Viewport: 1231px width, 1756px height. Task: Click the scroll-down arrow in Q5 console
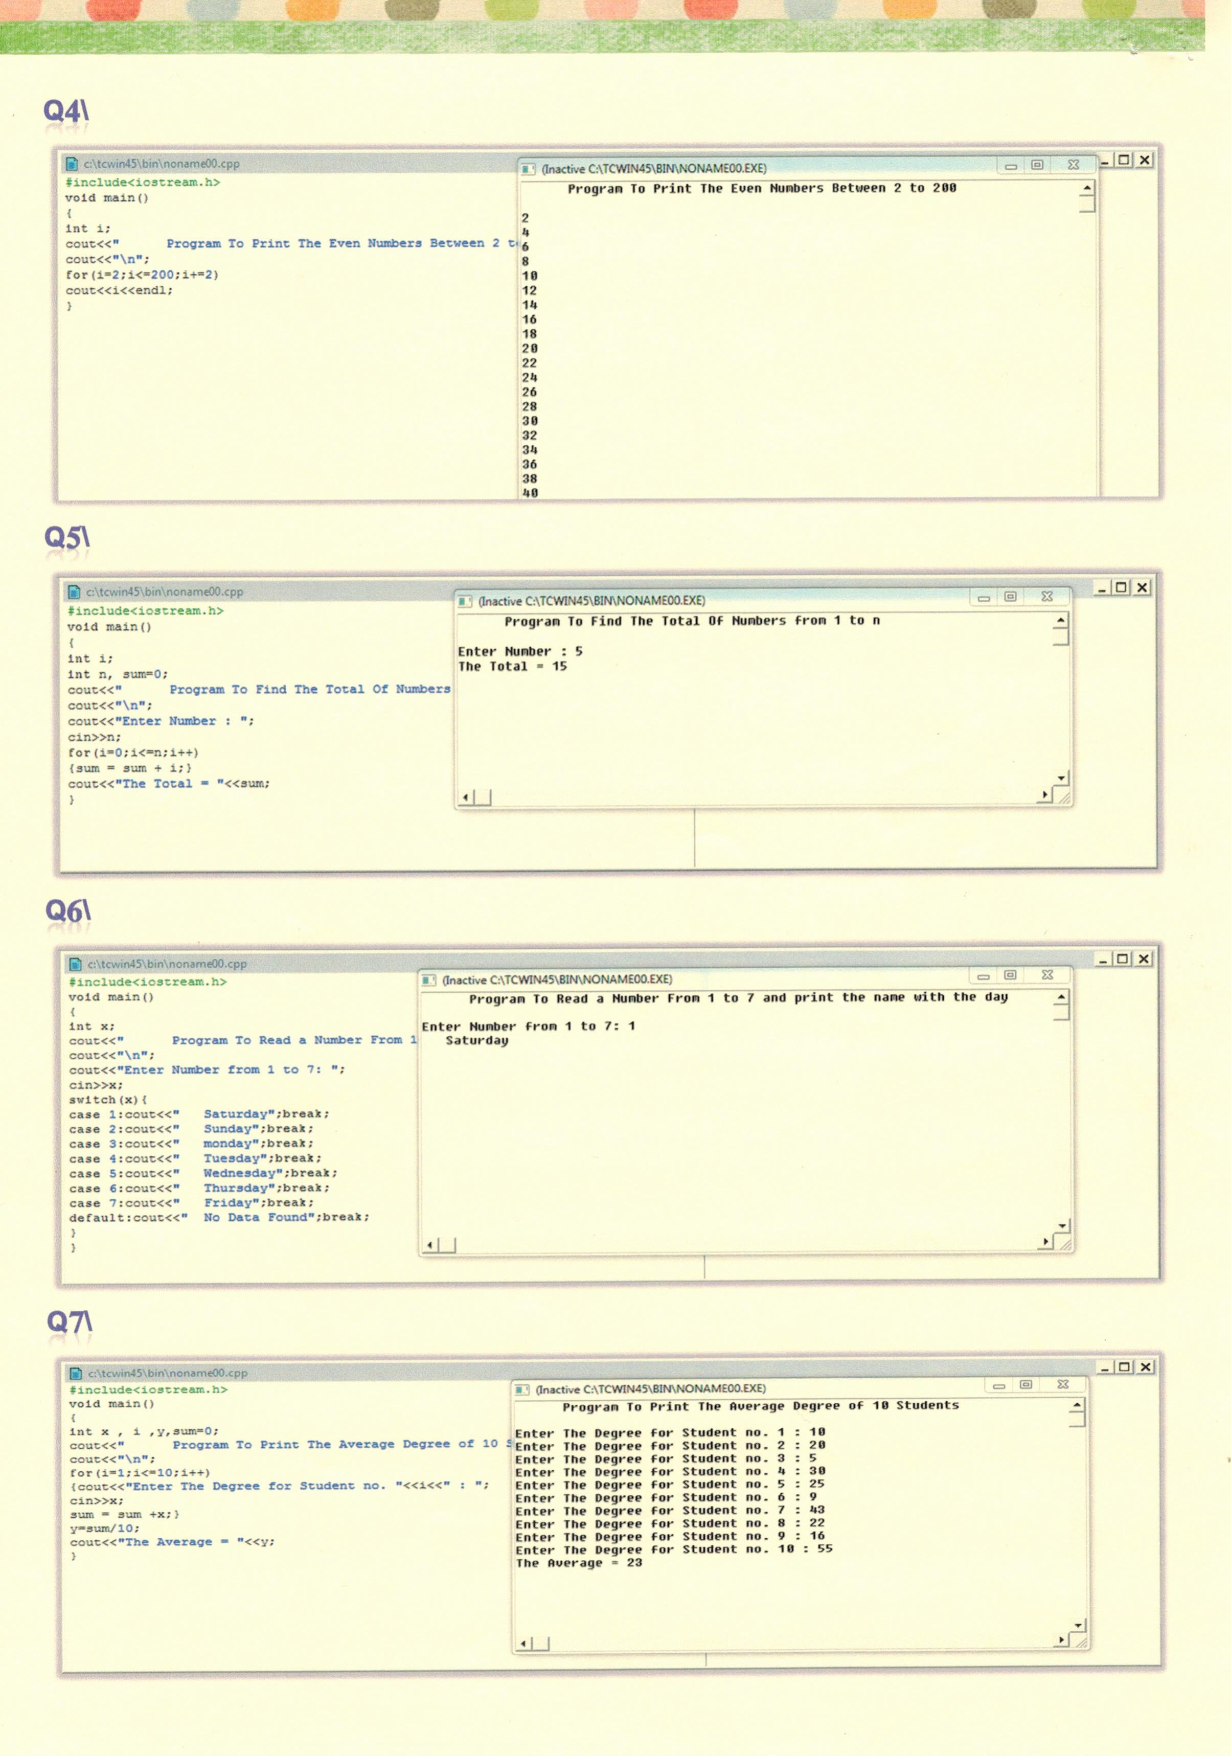pyautogui.click(x=1061, y=778)
